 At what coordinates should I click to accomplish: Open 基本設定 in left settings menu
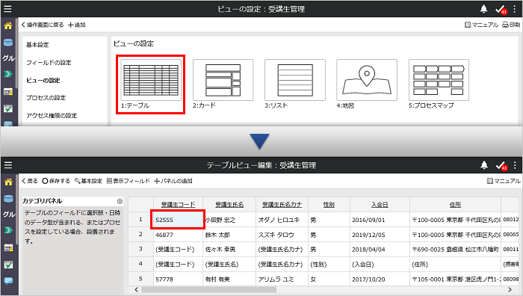[x=37, y=45]
